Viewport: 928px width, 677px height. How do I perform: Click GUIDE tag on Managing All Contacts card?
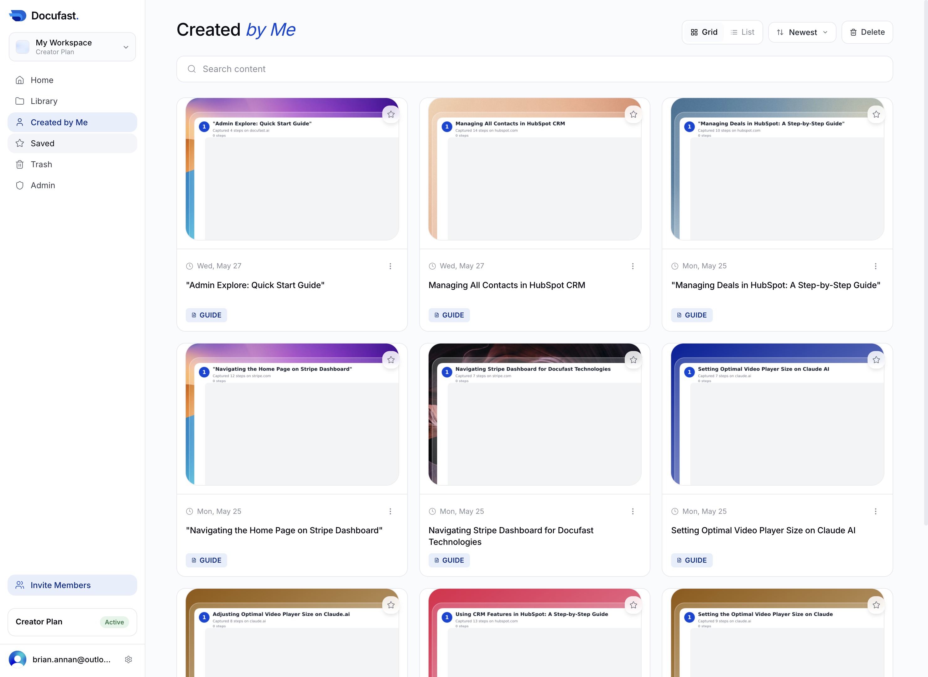[x=449, y=315]
